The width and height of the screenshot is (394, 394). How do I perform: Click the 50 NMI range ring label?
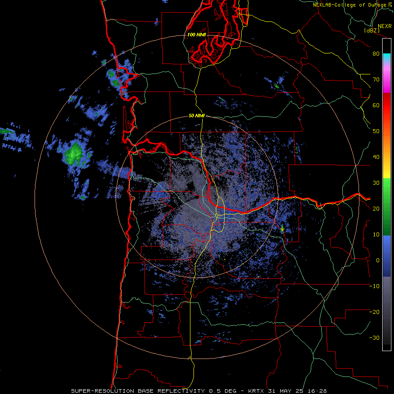pyautogui.click(x=197, y=116)
